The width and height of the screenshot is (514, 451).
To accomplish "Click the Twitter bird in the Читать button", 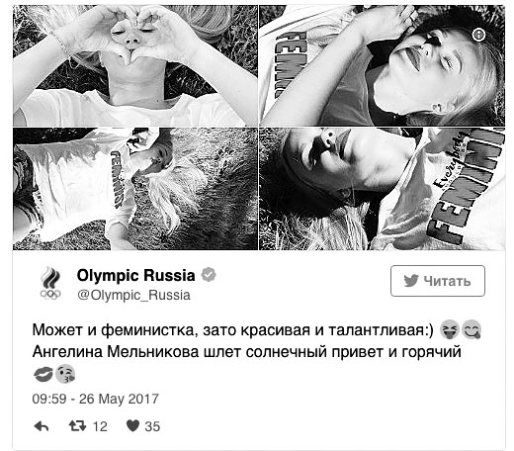I will (x=411, y=281).
